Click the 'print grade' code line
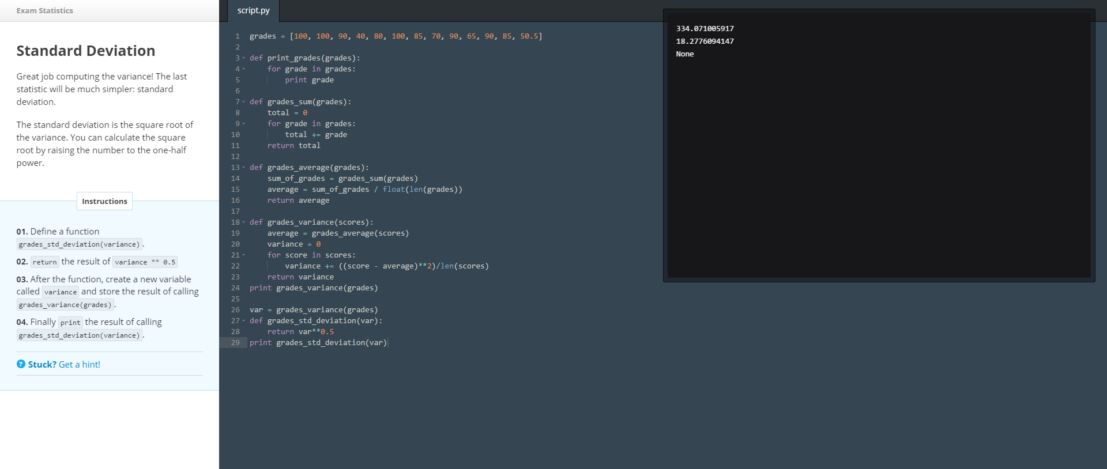Screen dimensions: 1107x469 309,80
